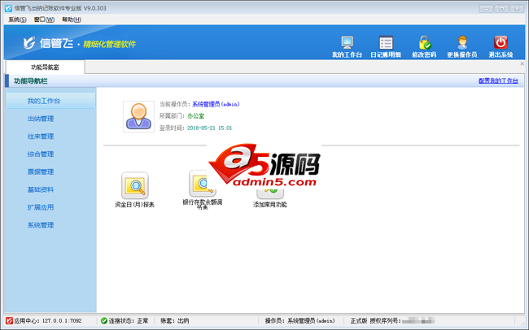This screenshot has width=529, height=330.
Task: Click 账套: 出纳 in status bar
Action: [x=174, y=320]
